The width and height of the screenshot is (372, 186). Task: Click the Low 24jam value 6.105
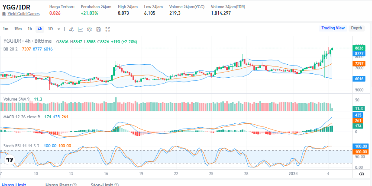(x=150, y=13)
